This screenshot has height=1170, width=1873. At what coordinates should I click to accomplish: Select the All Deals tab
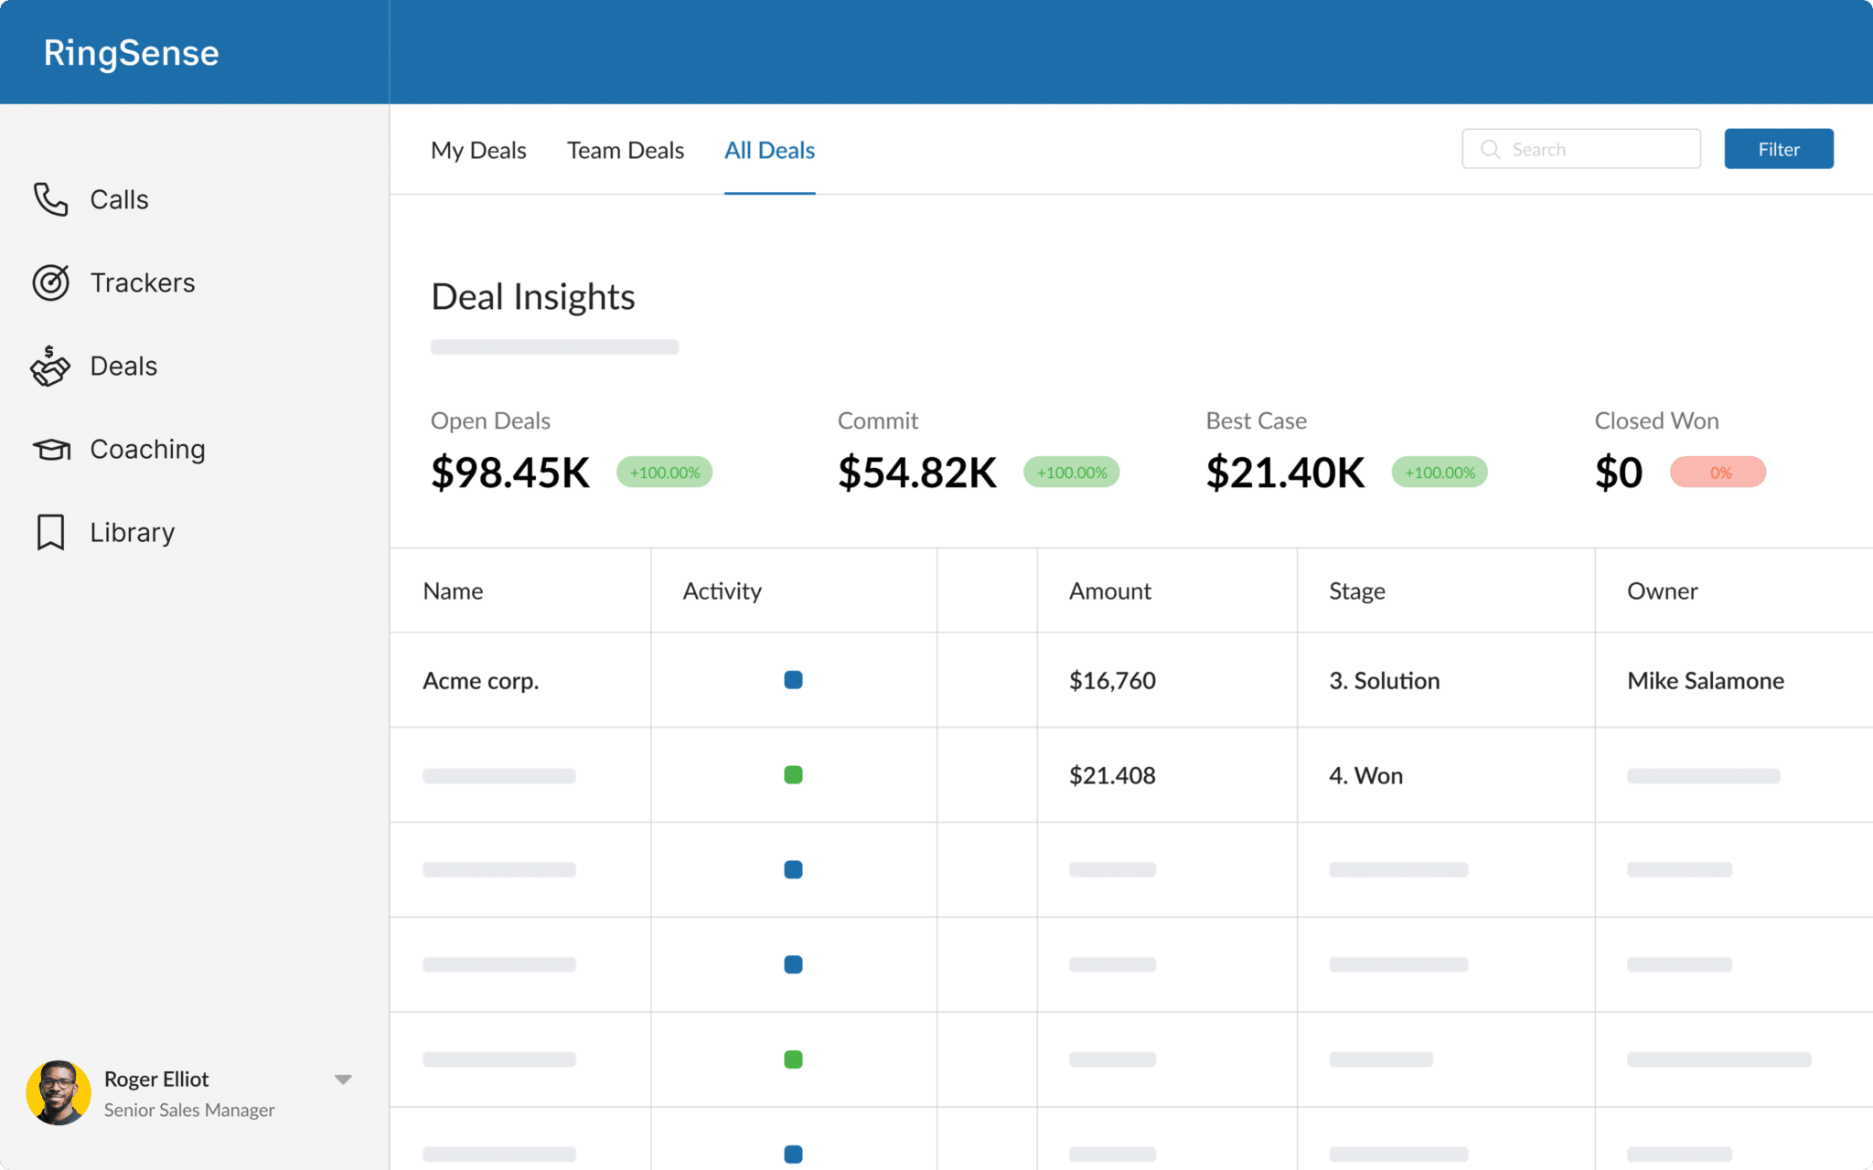769,150
